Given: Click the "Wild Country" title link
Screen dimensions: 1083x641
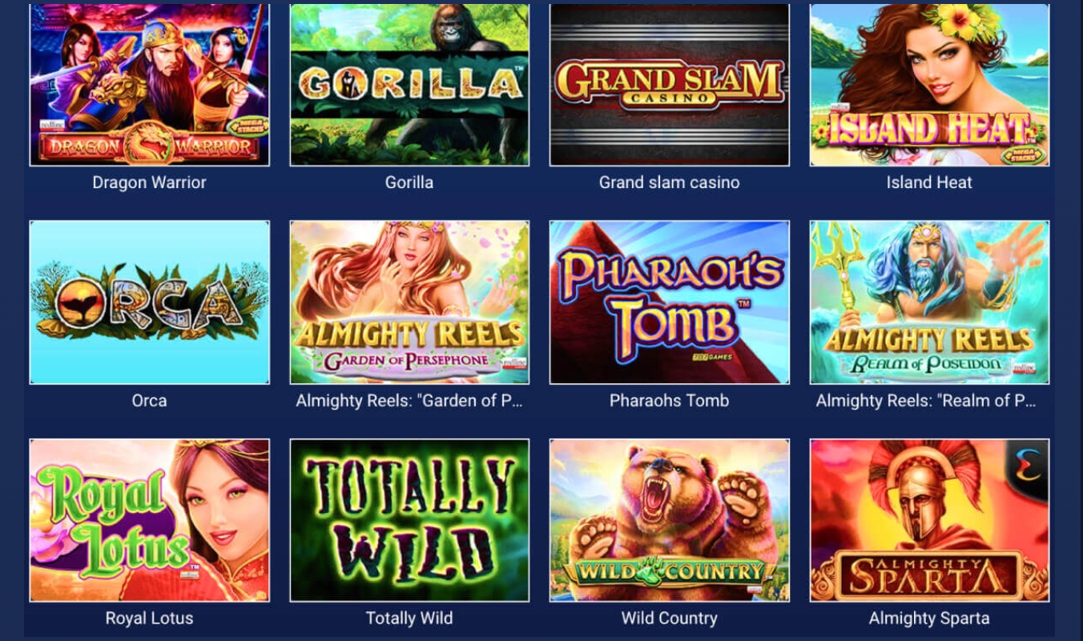Looking at the screenshot, I should (670, 619).
